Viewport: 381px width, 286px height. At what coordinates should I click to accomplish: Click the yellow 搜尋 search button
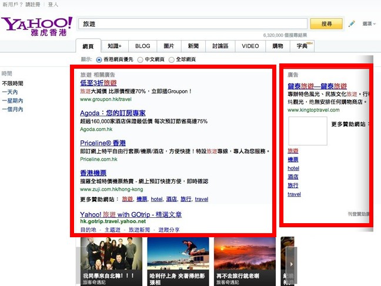pyautogui.click(x=326, y=24)
